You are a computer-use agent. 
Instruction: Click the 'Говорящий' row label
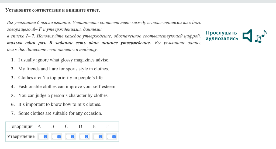pyautogui.click(x=21, y=127)
